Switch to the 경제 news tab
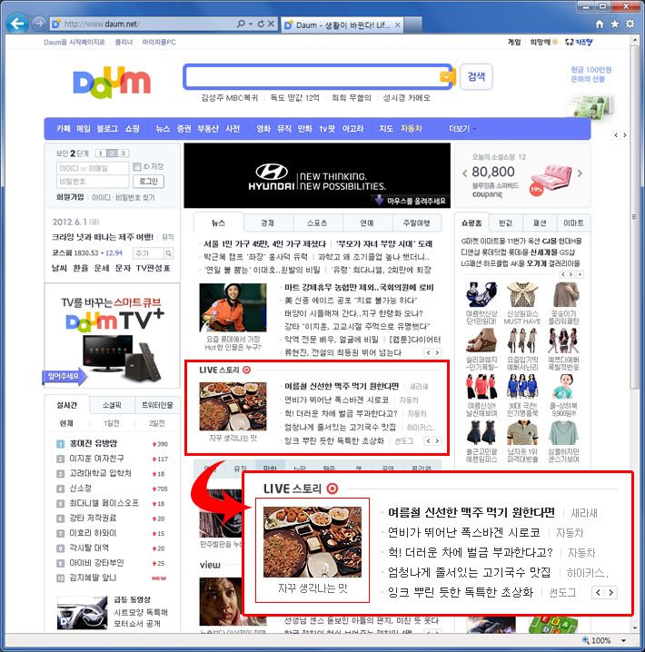The height and width of the screenshot is (652, 645). tap(268, 222)
